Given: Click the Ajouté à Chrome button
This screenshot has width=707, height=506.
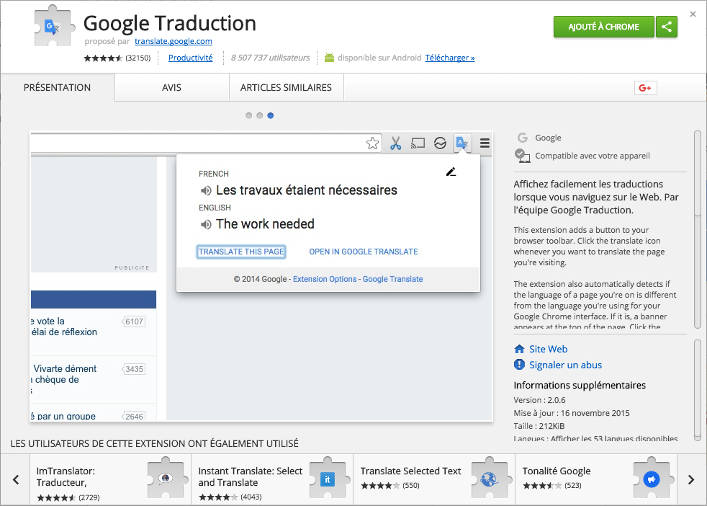Looking at the screenshot, I should pos(604,27).
